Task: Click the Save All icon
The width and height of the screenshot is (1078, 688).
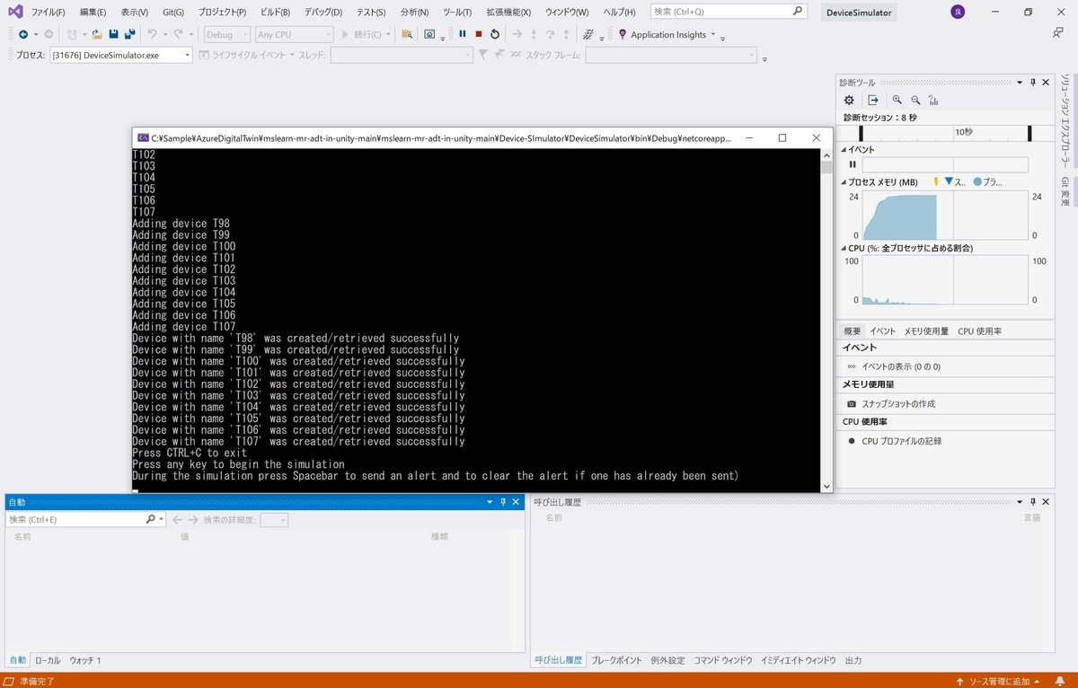Action: point(130,34)
